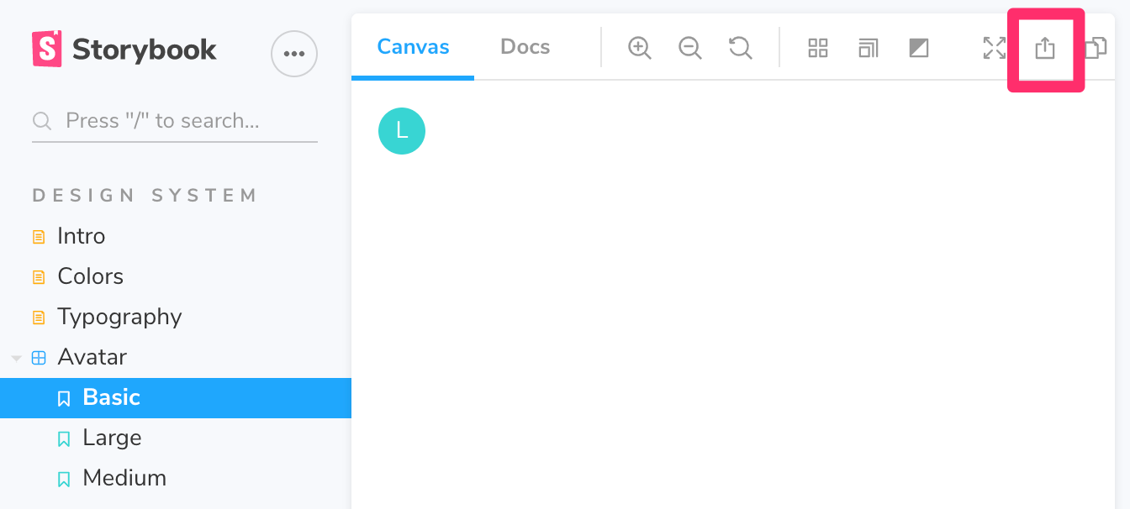This screenshot has height=509, width=1130.
Task: Click the search field in the sidebar
Action: tap(174, 120)
